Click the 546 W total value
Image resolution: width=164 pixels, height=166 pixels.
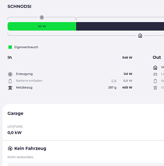point(127,58)
